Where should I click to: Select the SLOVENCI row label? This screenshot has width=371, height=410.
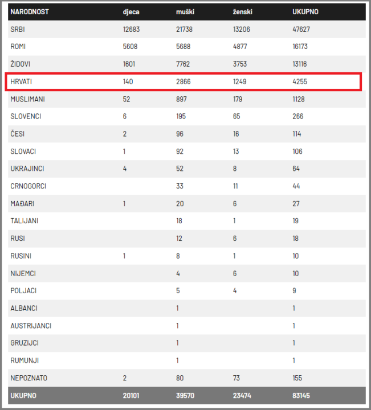[x=26, y=116]
